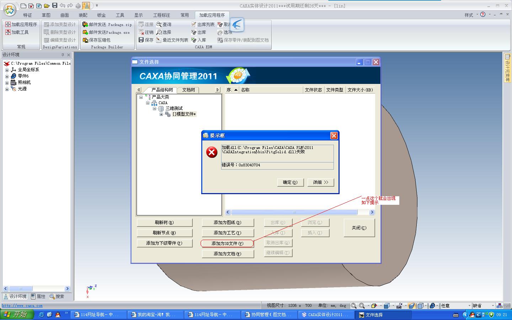Viewport: 512px width, 320px height.
Task: Open help via the question mark icon
Action: [482, 15]
